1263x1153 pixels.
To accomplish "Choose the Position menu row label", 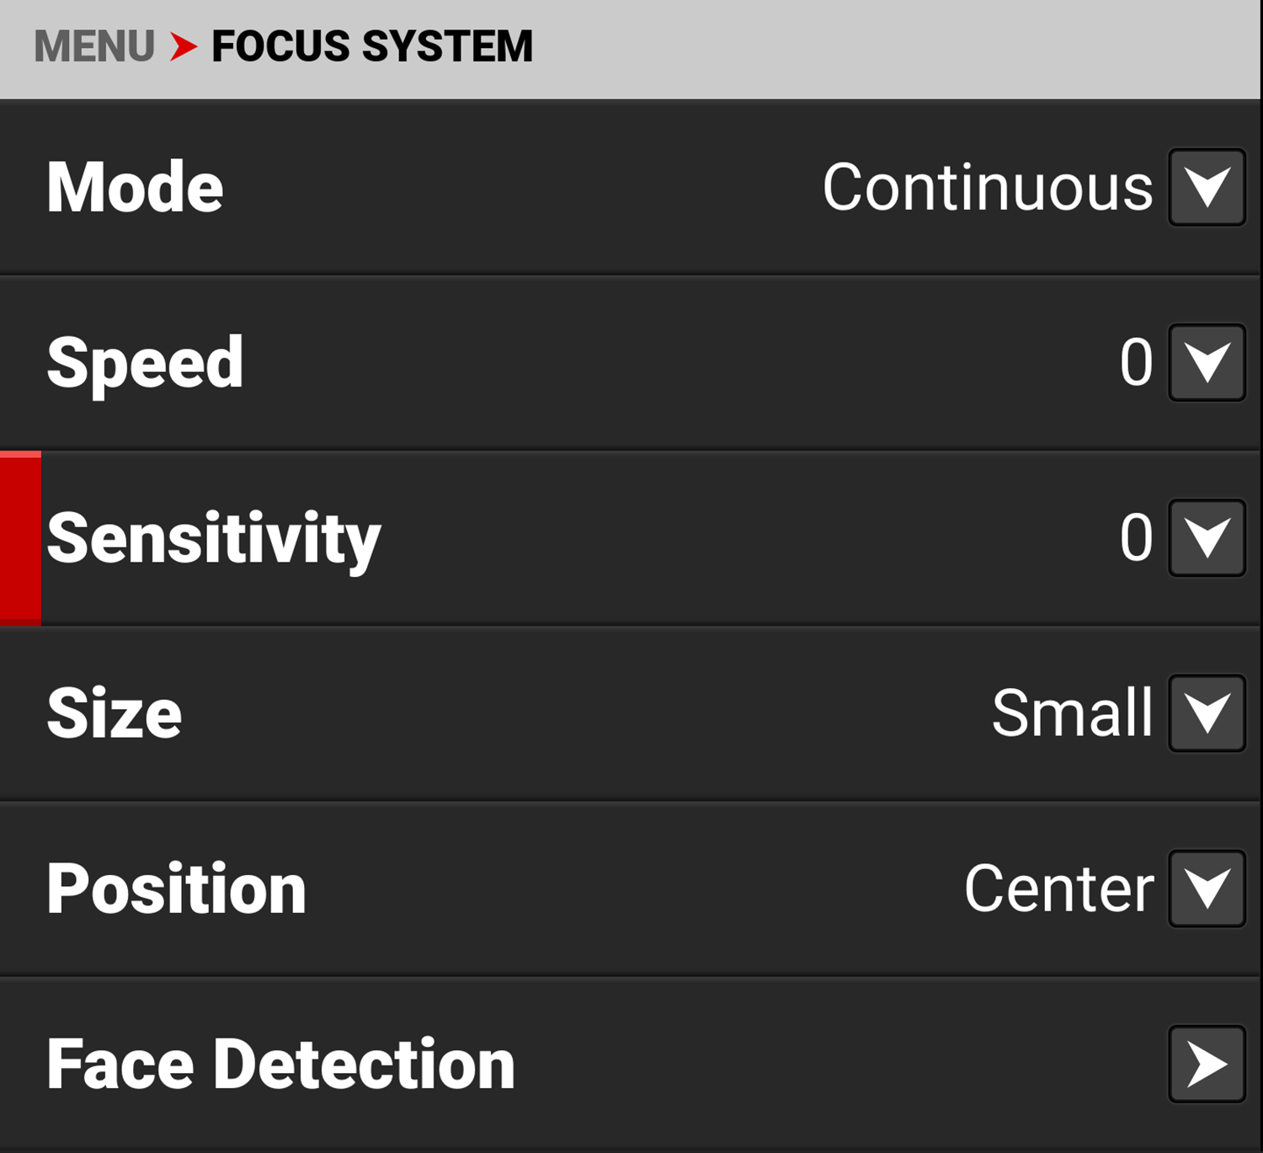I will pos(177,889).
